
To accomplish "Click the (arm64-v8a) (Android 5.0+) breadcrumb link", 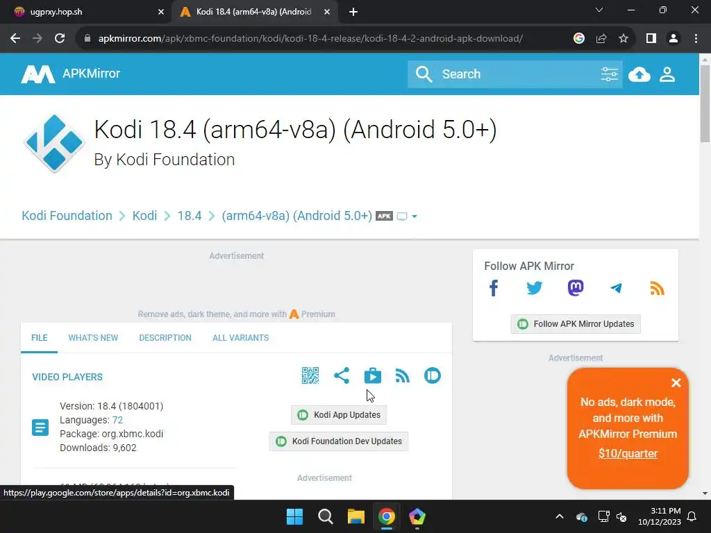I will tap(297, 216).
